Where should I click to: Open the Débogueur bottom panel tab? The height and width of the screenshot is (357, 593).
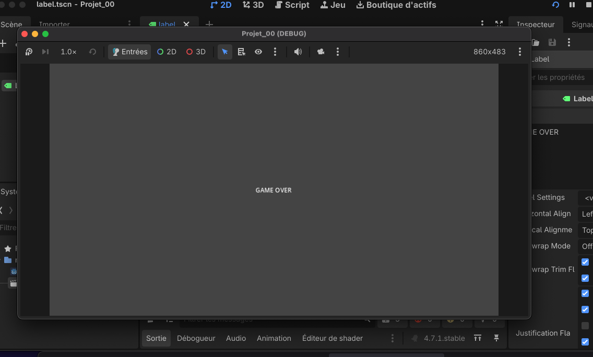click(x=196, y=338)
